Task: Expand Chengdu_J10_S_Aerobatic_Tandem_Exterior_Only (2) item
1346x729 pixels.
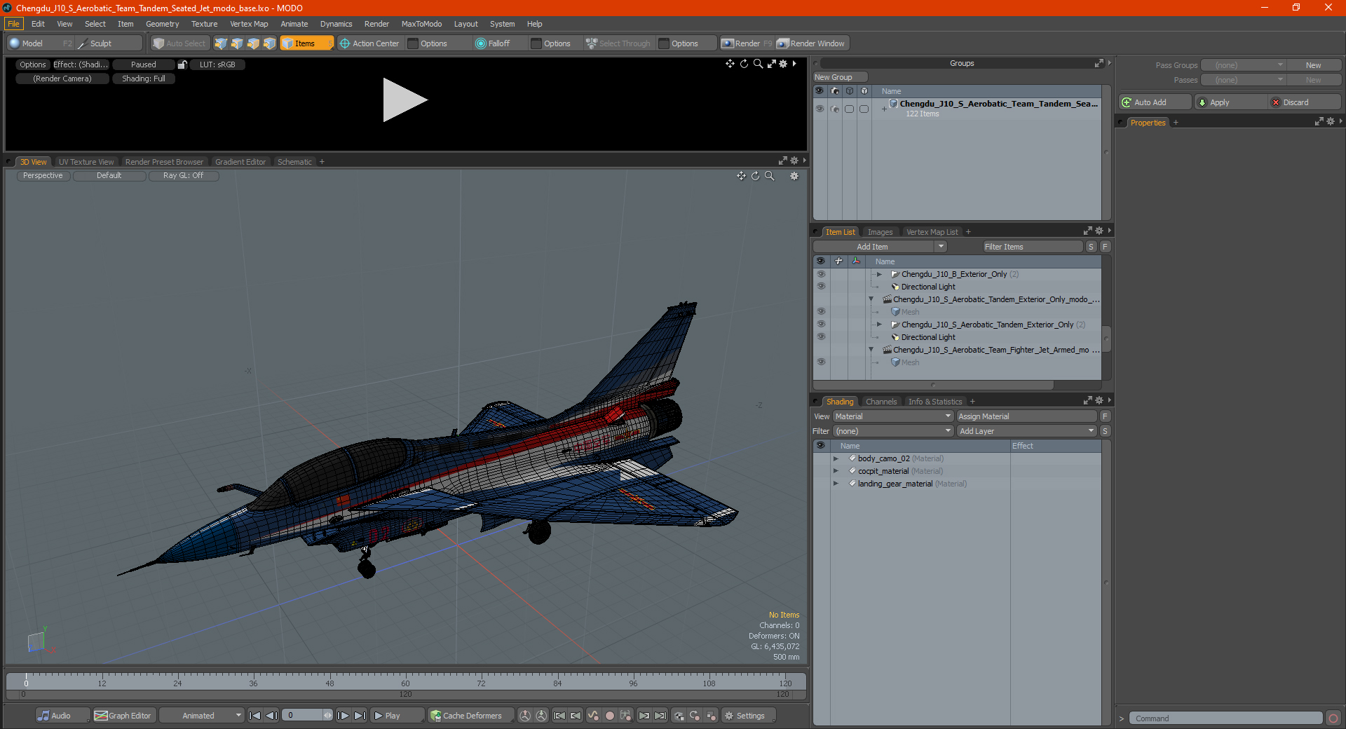Action: (879, 325)
